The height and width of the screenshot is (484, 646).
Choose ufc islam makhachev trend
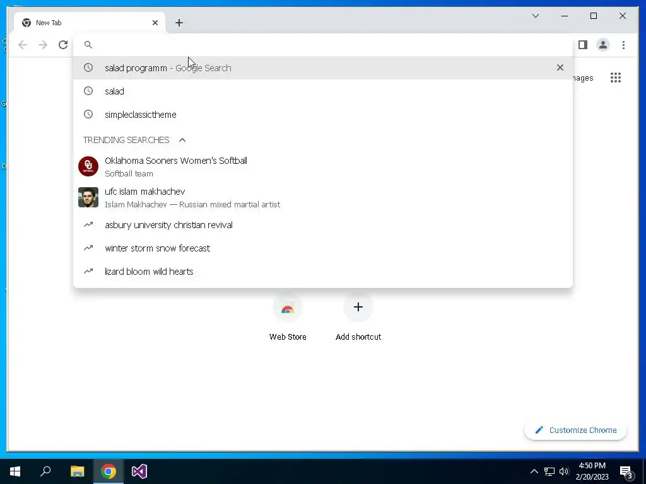point(322,197)
